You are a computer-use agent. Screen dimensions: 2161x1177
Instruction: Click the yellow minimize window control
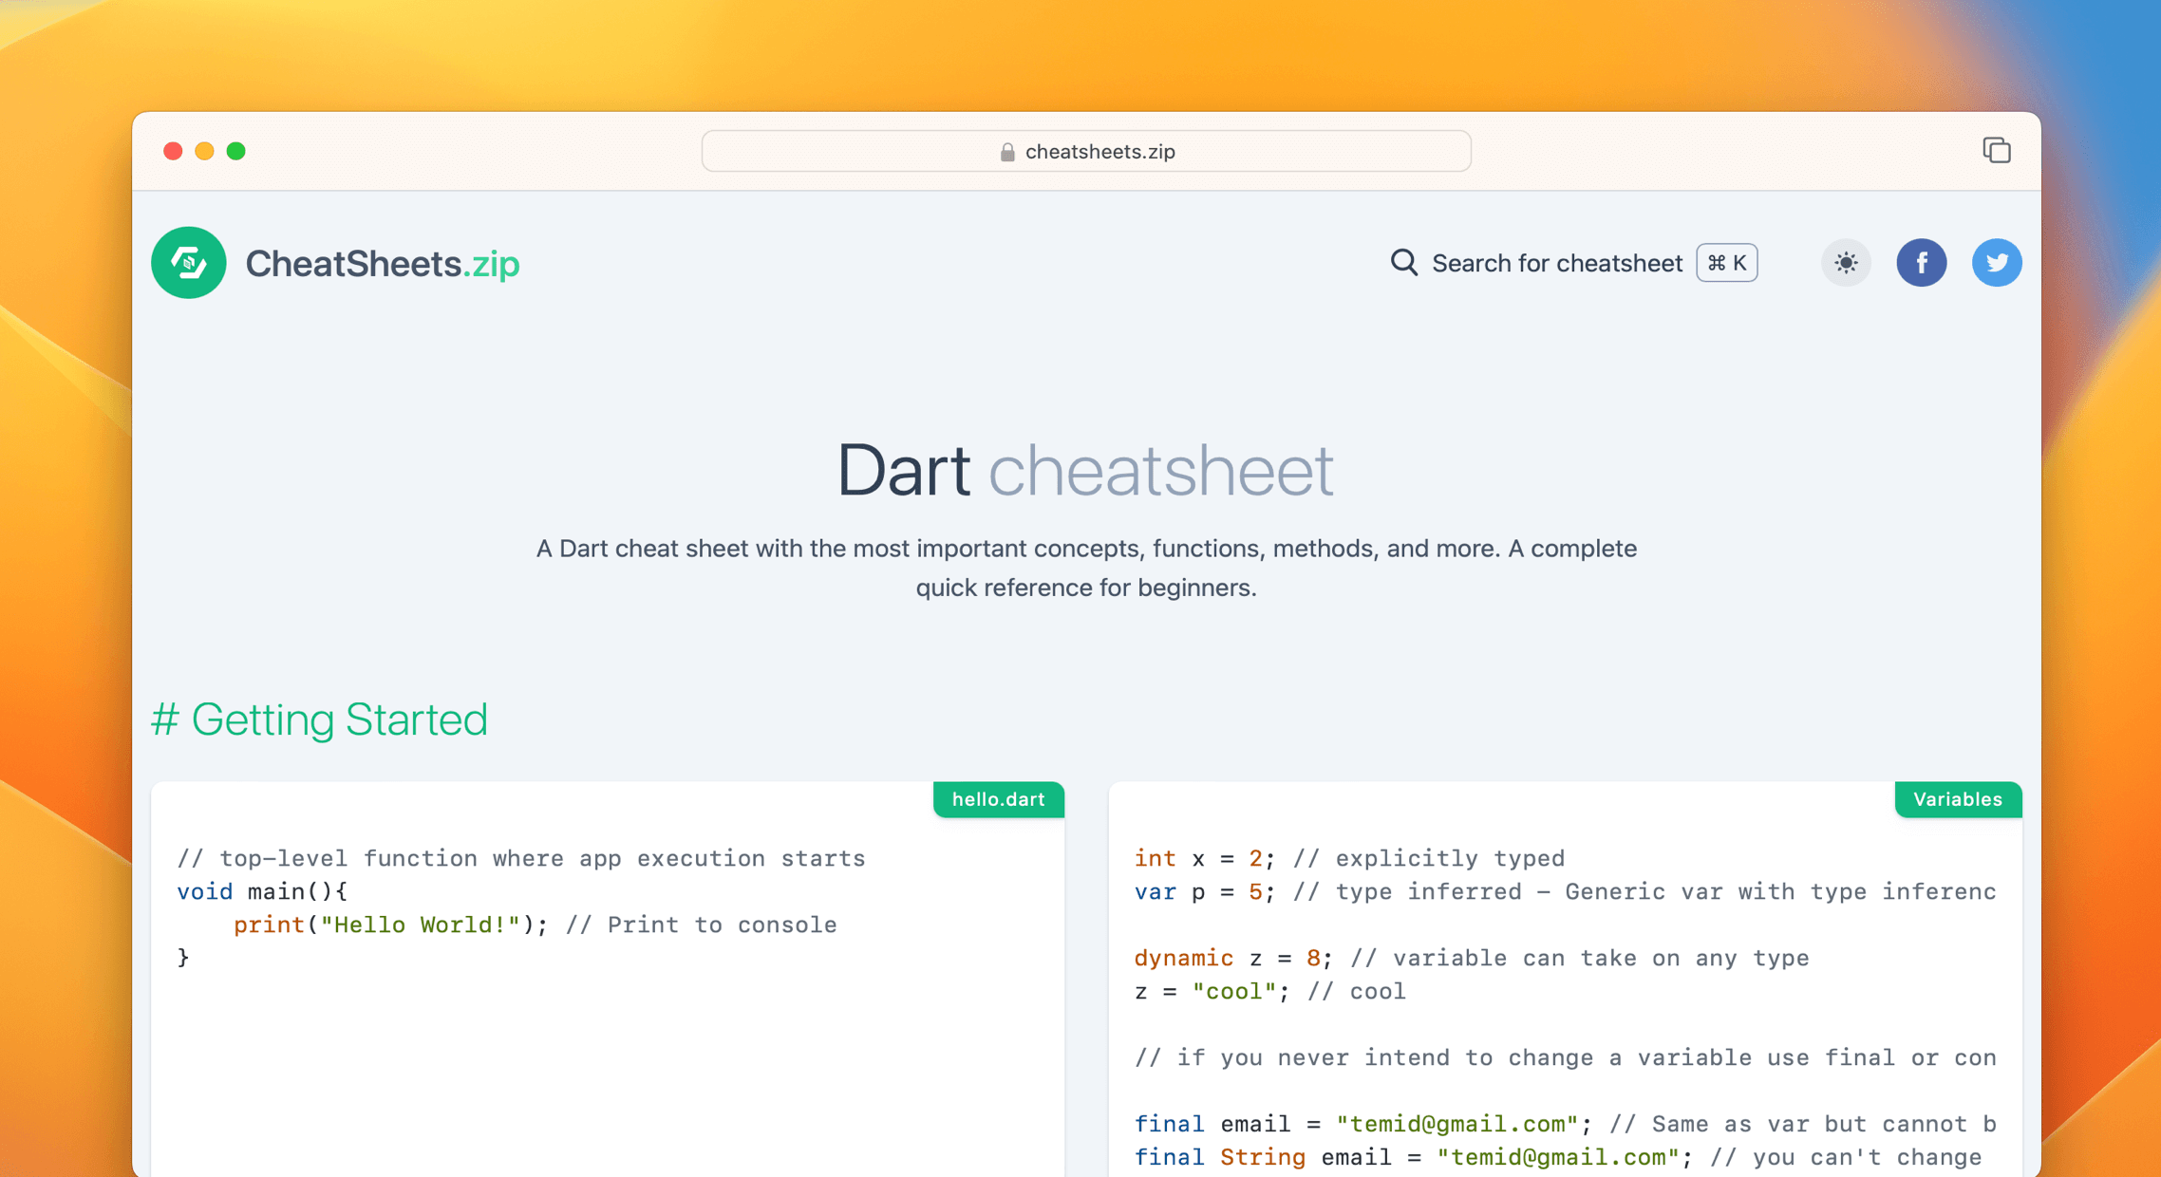click(204, 151)
